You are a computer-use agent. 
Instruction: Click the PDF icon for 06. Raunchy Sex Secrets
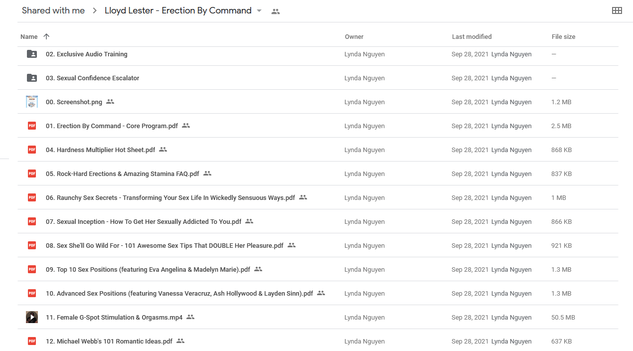tap(32, 197)
